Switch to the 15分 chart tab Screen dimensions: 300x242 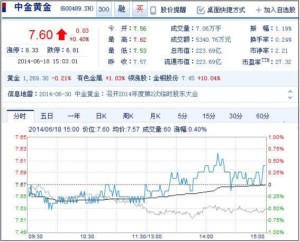coord(209,116)
